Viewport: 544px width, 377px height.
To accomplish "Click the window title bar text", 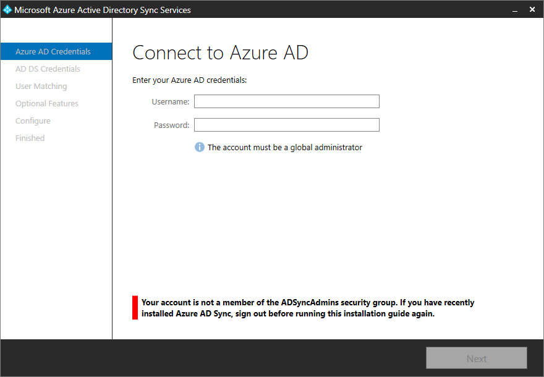I will click(103, 10).
